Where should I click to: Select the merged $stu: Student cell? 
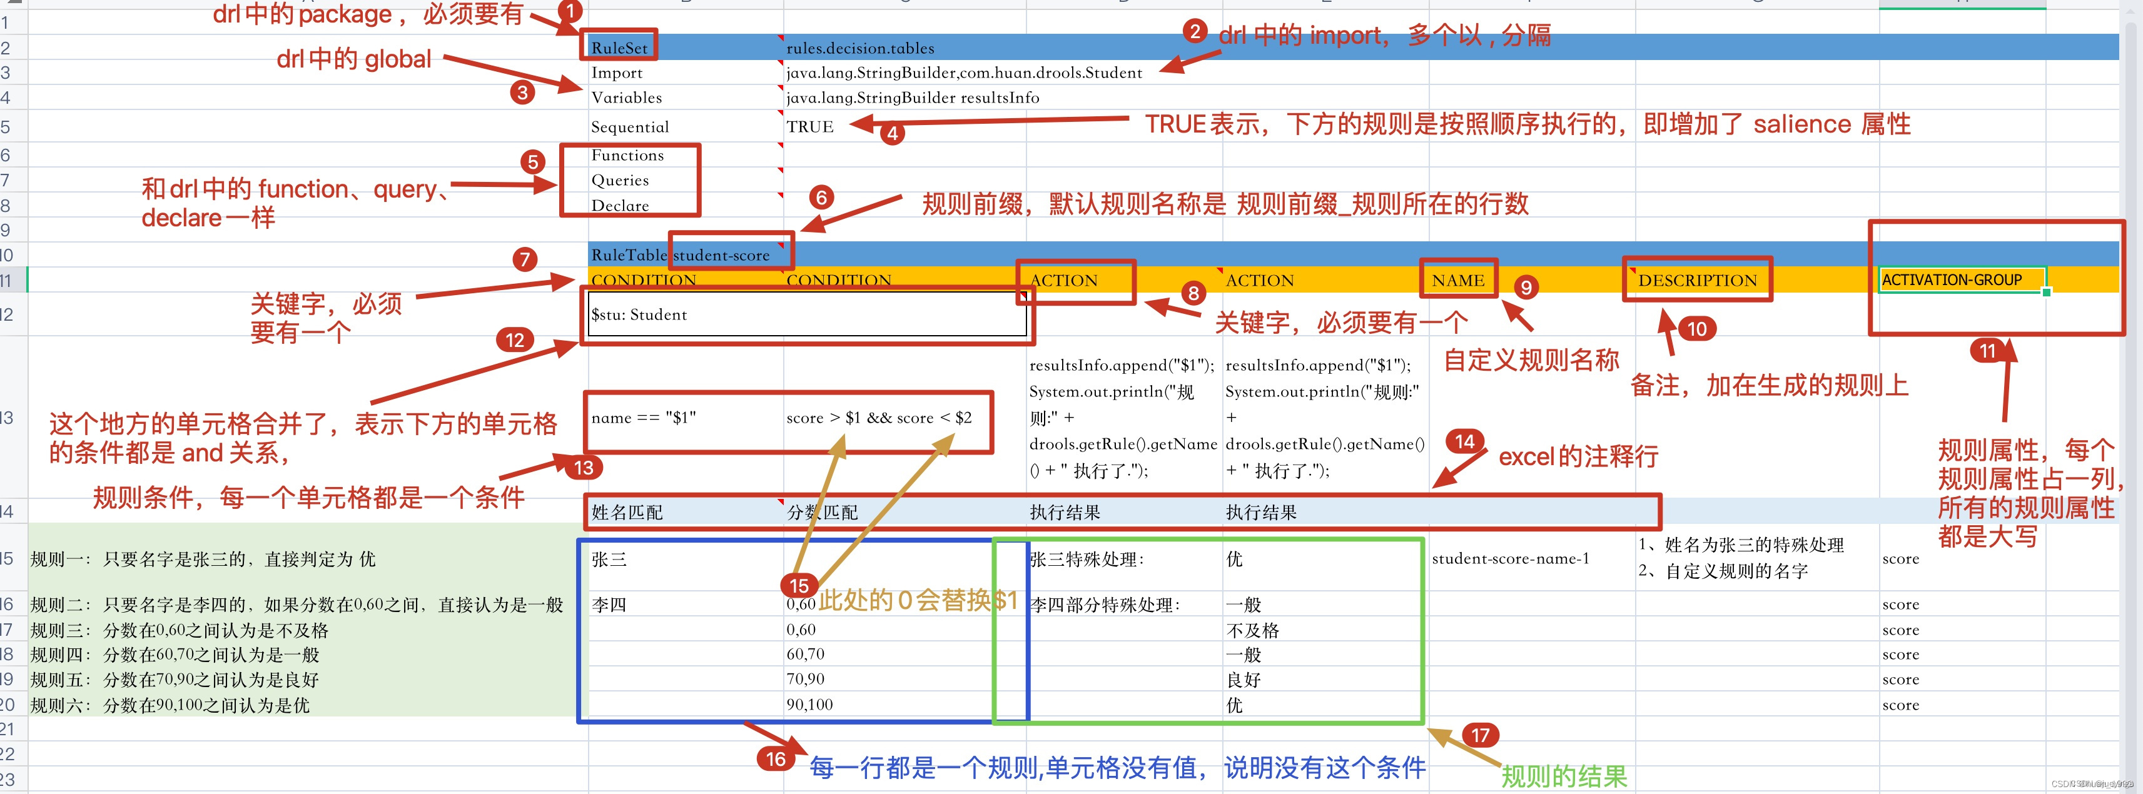pyautogui.click(x=807, y=314)
